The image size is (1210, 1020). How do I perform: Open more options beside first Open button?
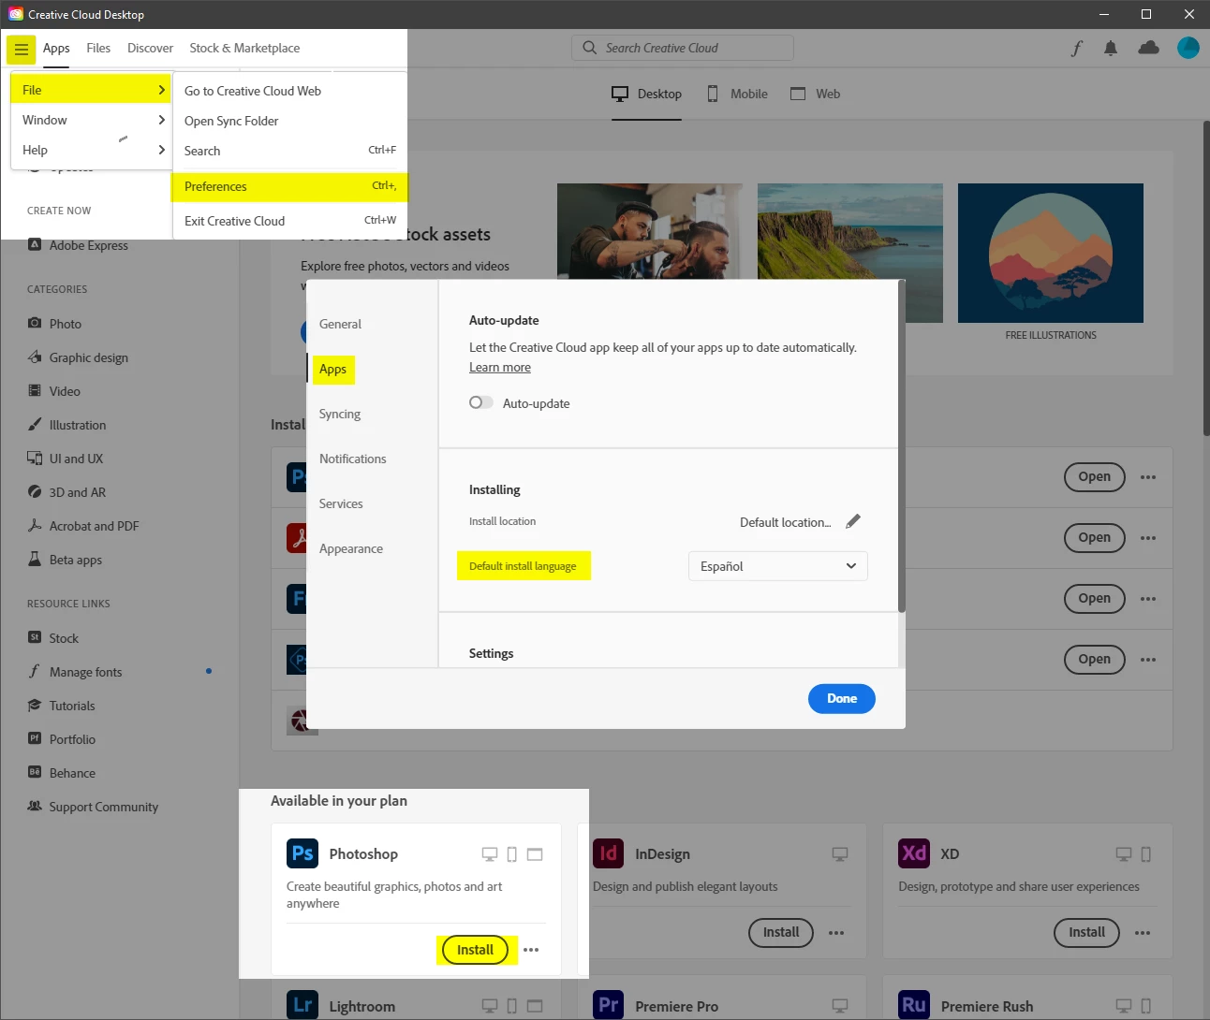coord(1148,477)
